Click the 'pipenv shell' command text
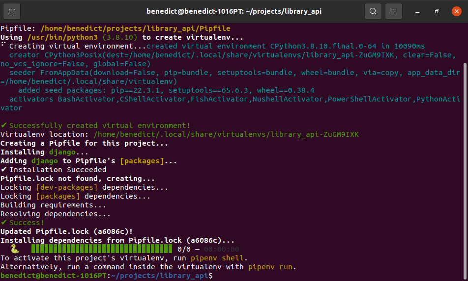The height and width of the screenshot is (281, 468). click(x=217, y=258)
